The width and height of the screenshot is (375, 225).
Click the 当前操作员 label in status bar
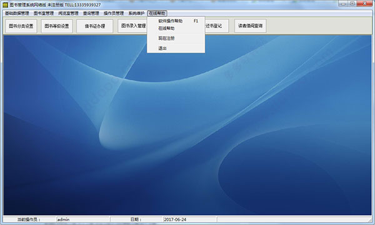click(29, 219)
